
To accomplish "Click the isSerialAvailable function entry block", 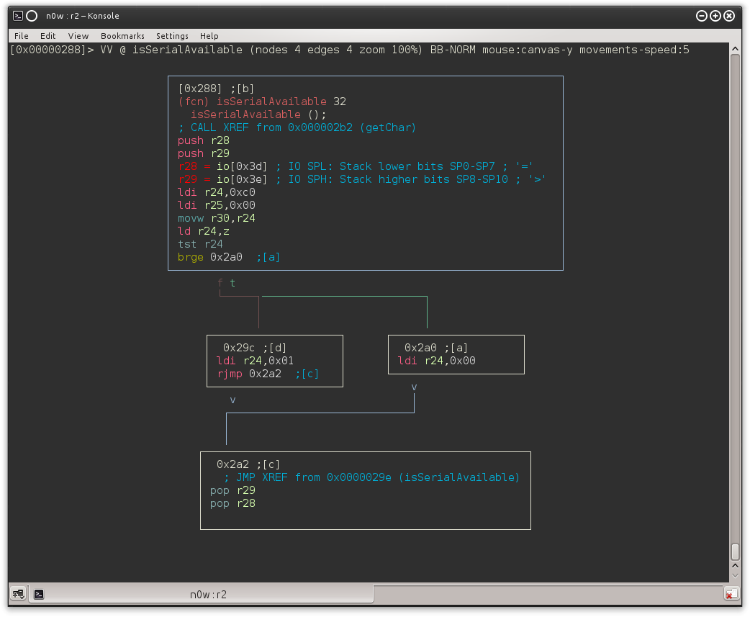I will [x=366, y=173].
